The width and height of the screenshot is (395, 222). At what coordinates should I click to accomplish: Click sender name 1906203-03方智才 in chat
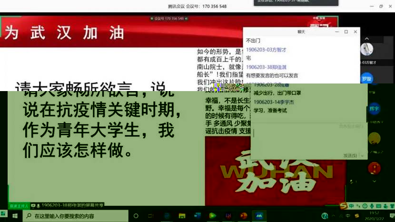pos(266,50)
